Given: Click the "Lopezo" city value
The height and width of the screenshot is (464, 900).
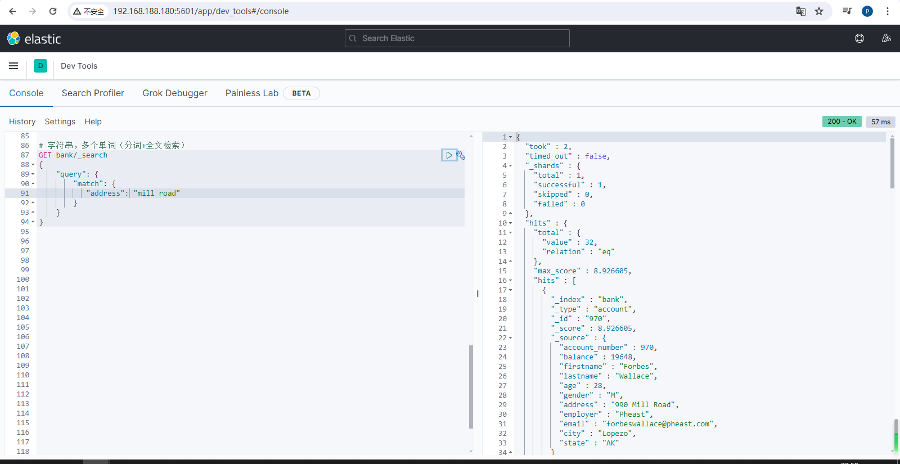Looking at the screenshot, I should (615, 434).
